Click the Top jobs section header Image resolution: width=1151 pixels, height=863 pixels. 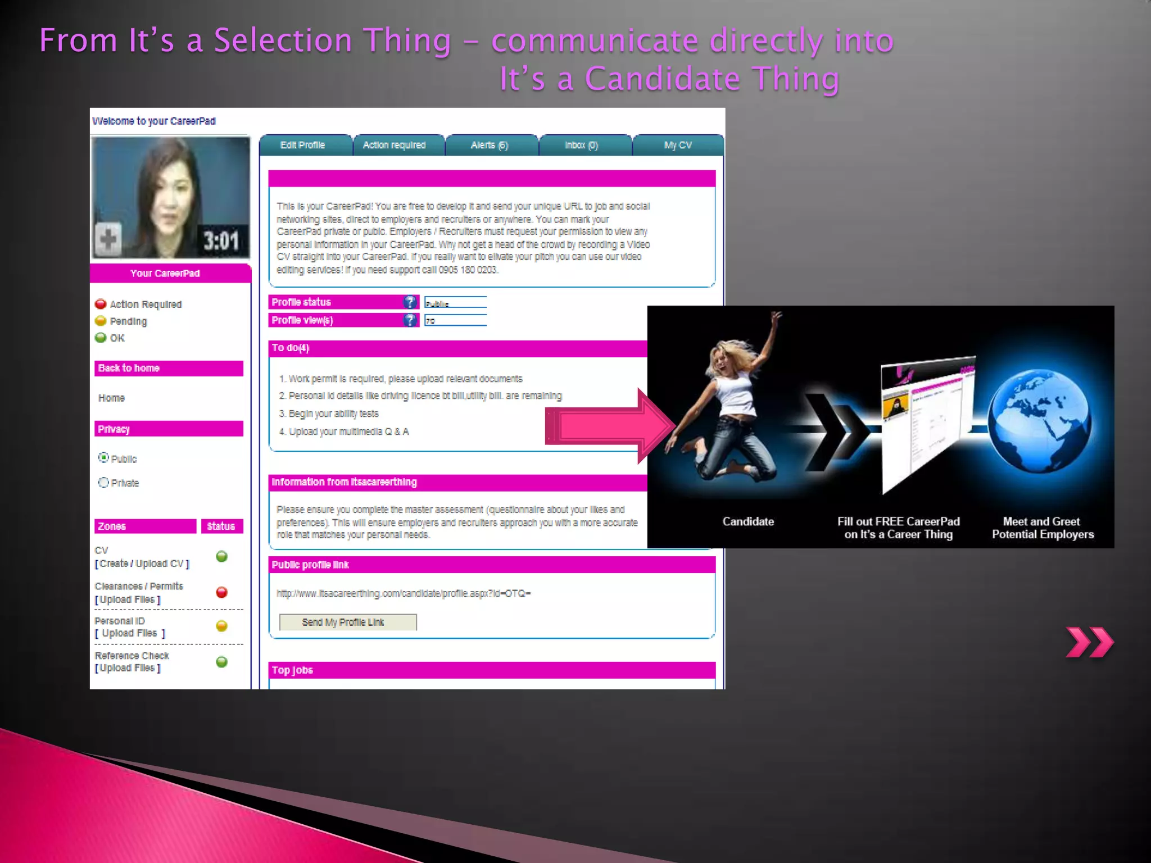click(x=492, y=670)
